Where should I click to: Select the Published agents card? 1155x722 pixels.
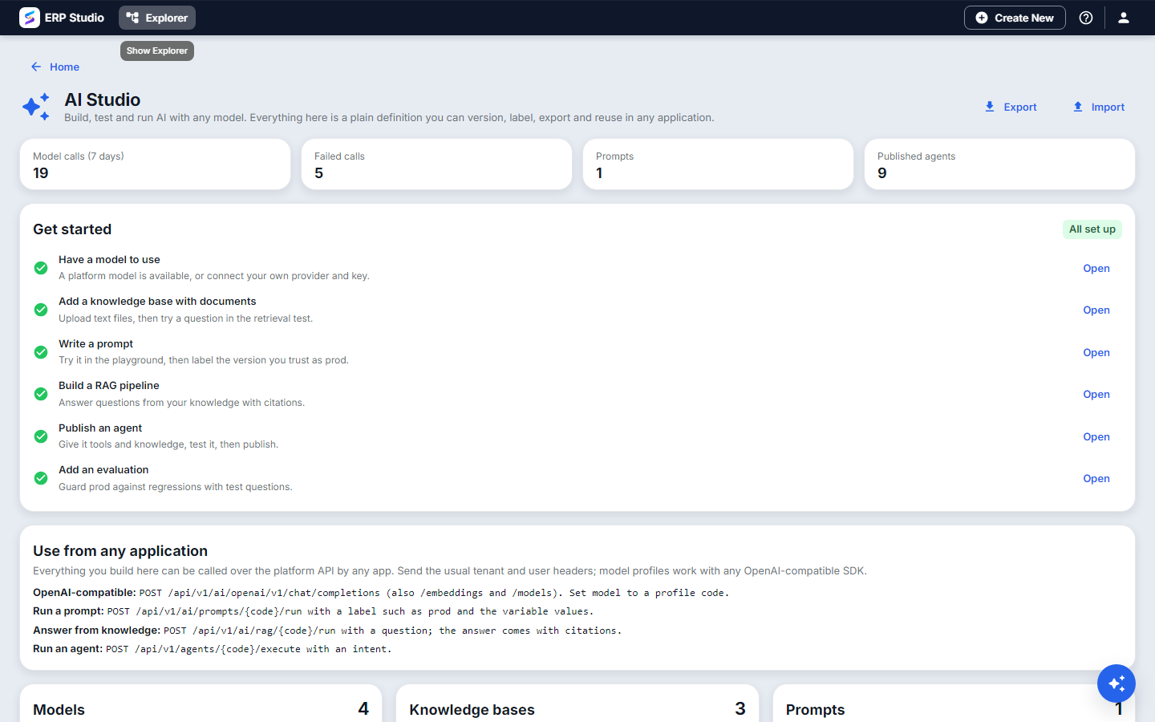[x=999, y=164]
